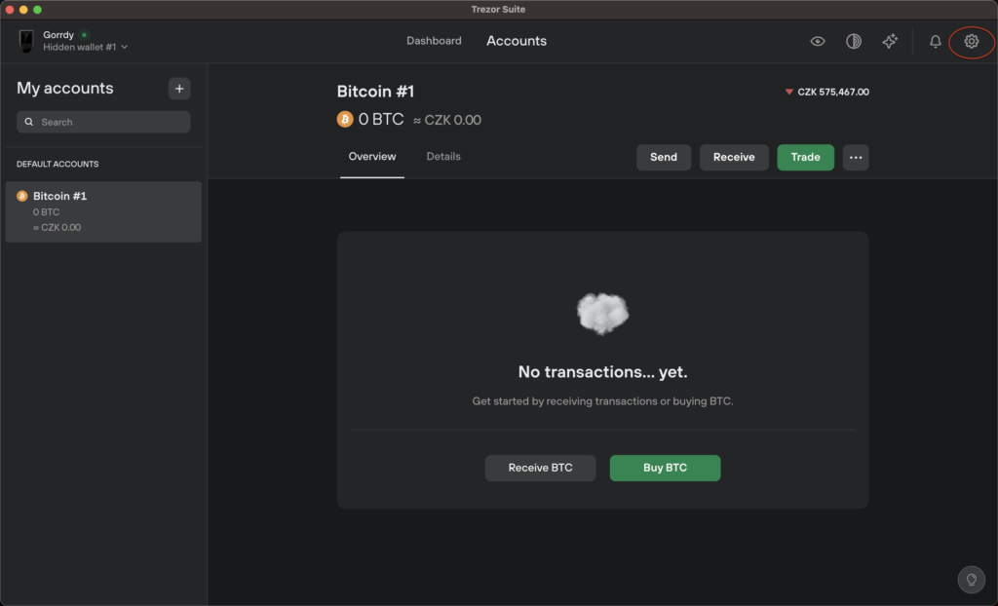
Task: Select Bitcoin #1 account in sidebar
Action: (x=103, y=212)
